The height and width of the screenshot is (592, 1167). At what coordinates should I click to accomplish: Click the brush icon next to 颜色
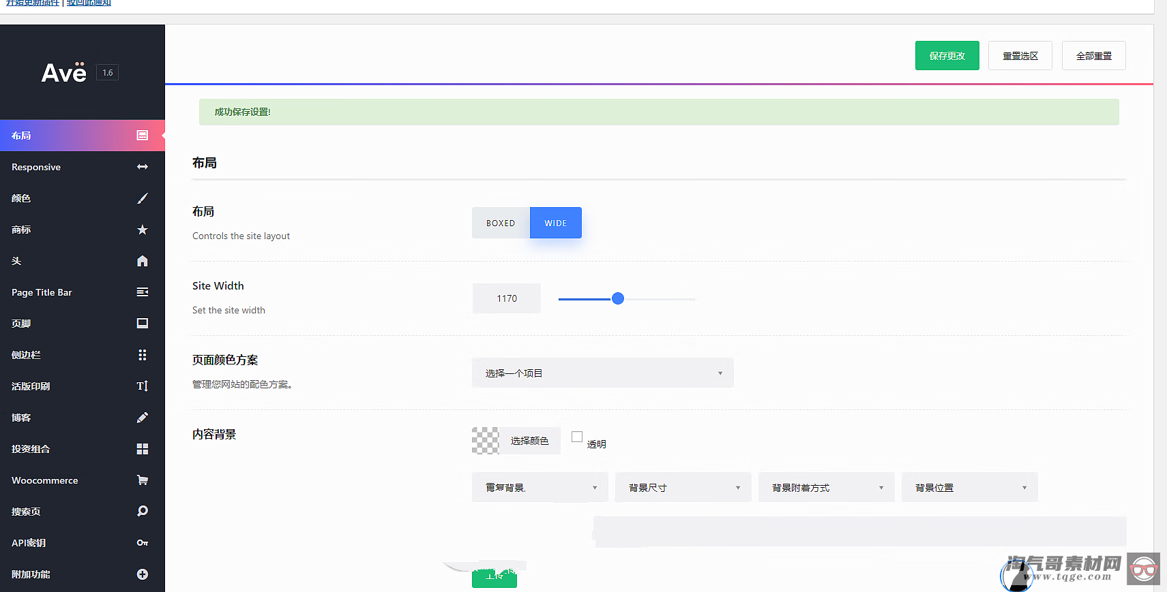pos(142,198)
